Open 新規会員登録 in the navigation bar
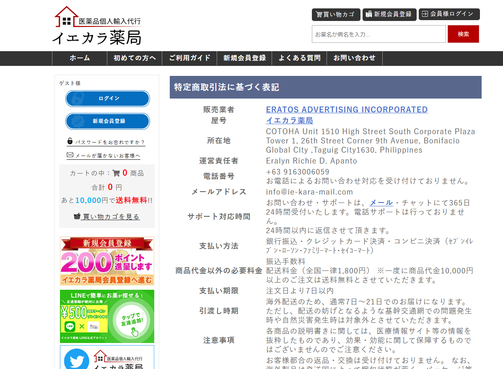Screen dimensions: 503x369 pyautogui.click(x=244, y=58)
